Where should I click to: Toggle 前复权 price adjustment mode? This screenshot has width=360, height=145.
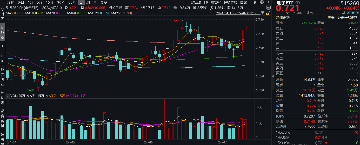215,2
